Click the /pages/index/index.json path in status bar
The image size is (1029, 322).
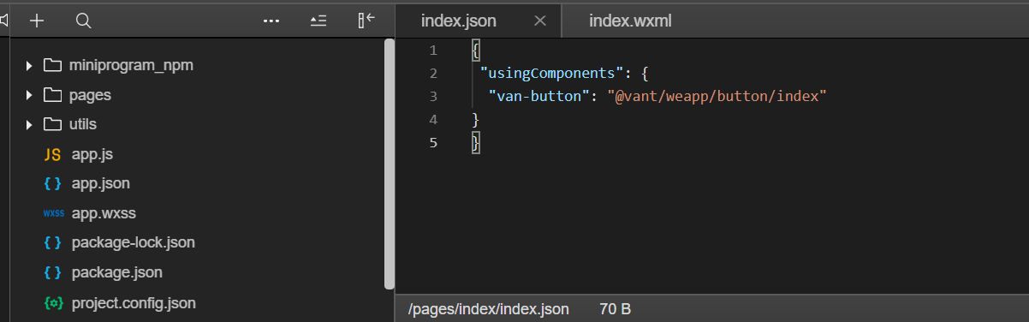tap(488, 307)
